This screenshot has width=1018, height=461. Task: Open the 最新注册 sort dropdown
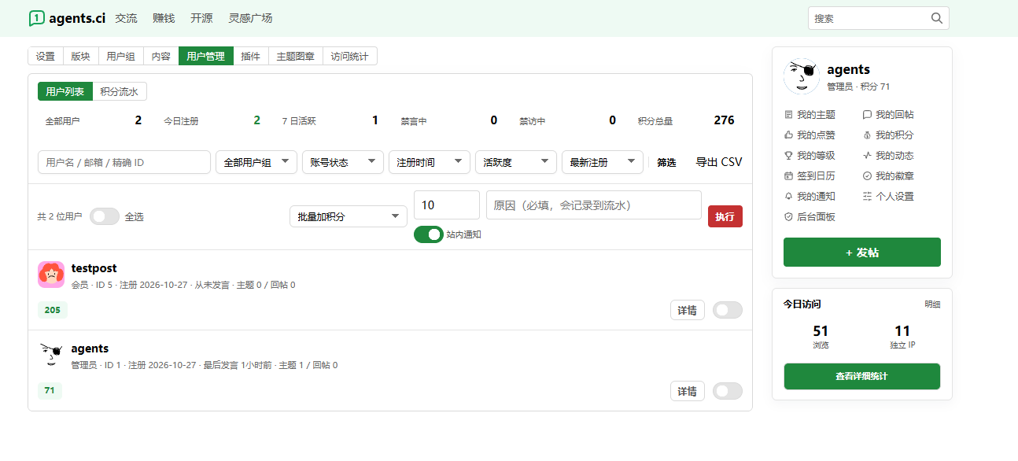pos(603,162)
